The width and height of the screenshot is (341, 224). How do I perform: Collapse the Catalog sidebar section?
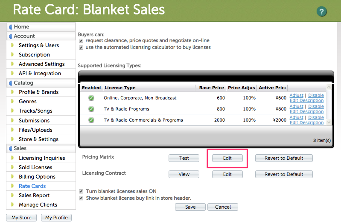[11, 83]
